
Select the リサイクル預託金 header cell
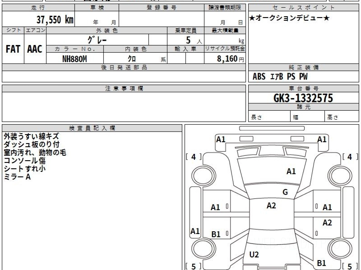(x=225, y=49)
